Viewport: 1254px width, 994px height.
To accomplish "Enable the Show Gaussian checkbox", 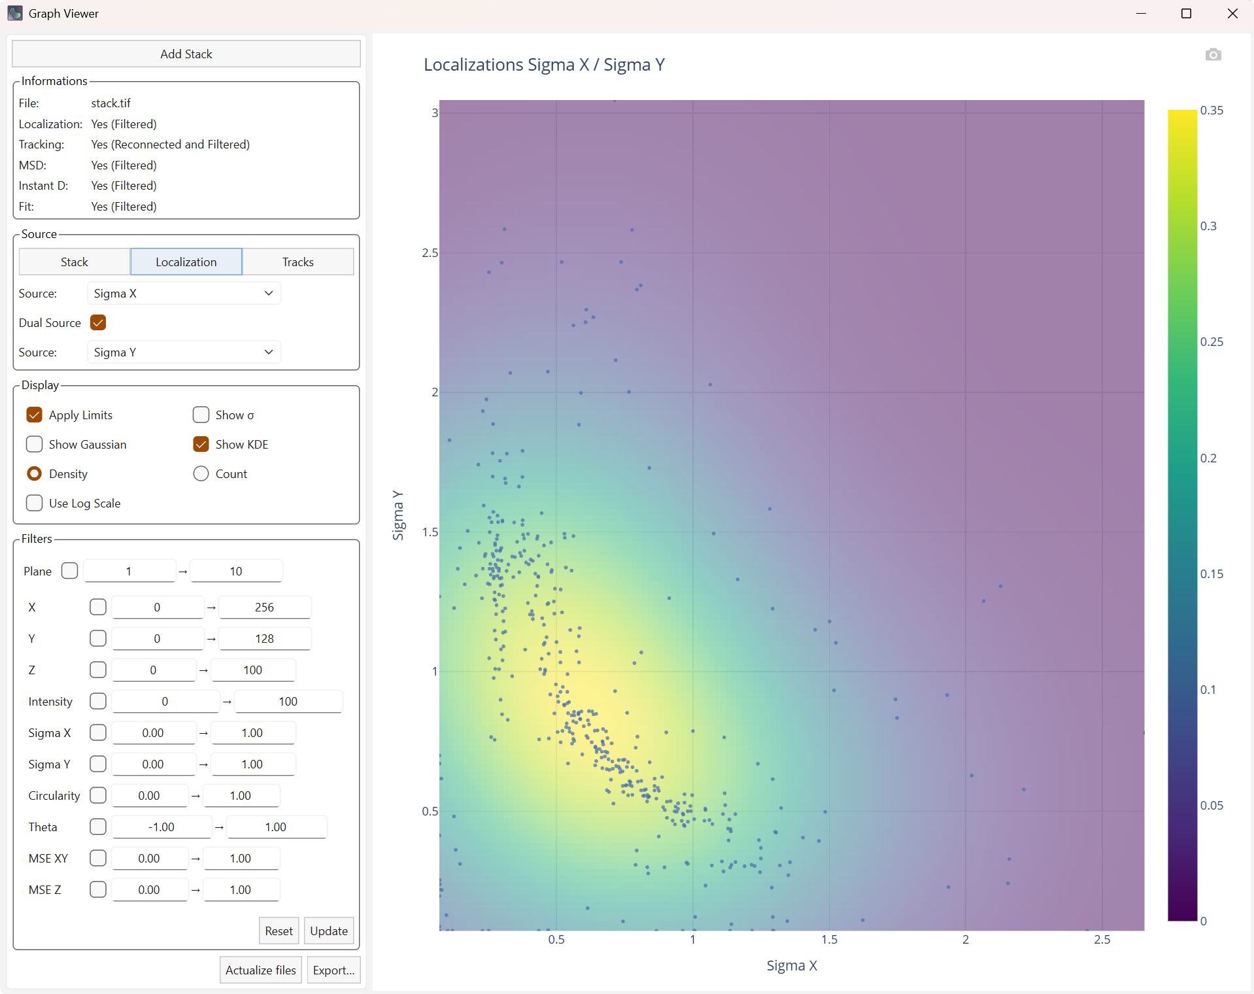I will click(x=35, y=445).
